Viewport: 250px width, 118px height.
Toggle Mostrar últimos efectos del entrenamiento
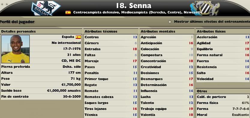(170, 22)
